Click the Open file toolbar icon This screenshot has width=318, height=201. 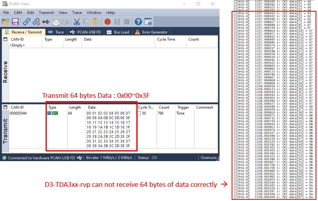[6, 22]
